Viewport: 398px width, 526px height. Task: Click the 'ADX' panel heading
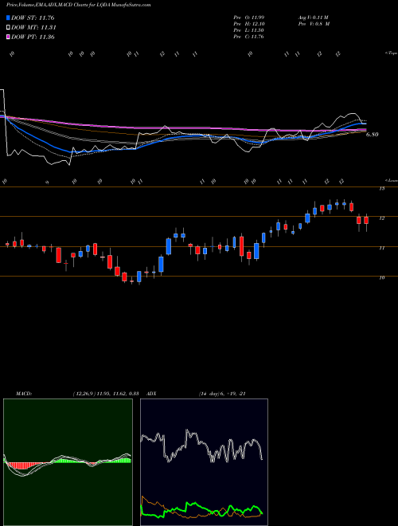point(152,394)
